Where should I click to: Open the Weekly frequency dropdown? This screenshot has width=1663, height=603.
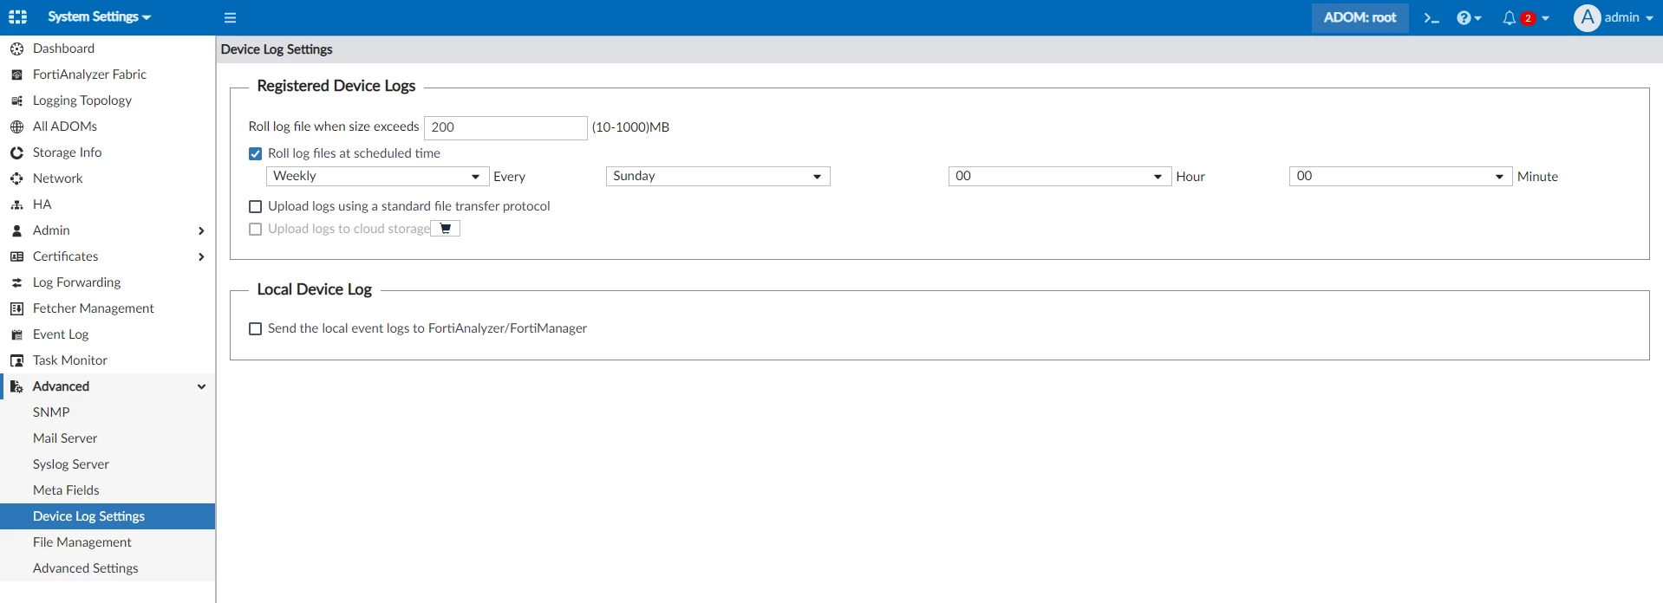(x=378, y=177)
